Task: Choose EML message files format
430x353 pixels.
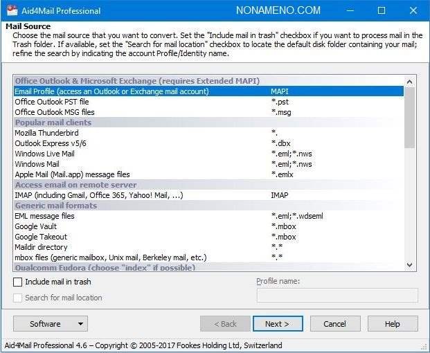Action: 44,216
